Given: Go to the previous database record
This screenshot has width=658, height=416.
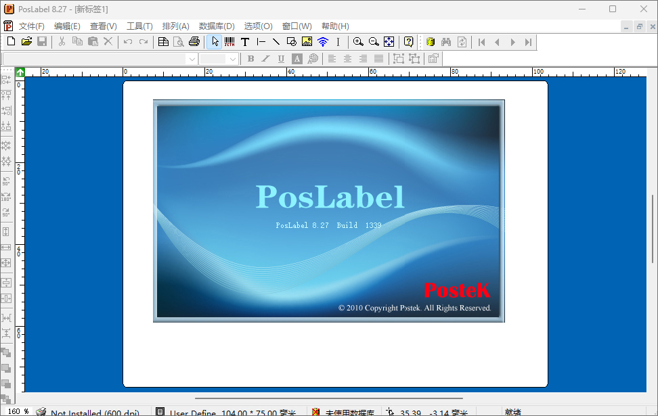Looking at the screenshot, I should coord(498,42).
